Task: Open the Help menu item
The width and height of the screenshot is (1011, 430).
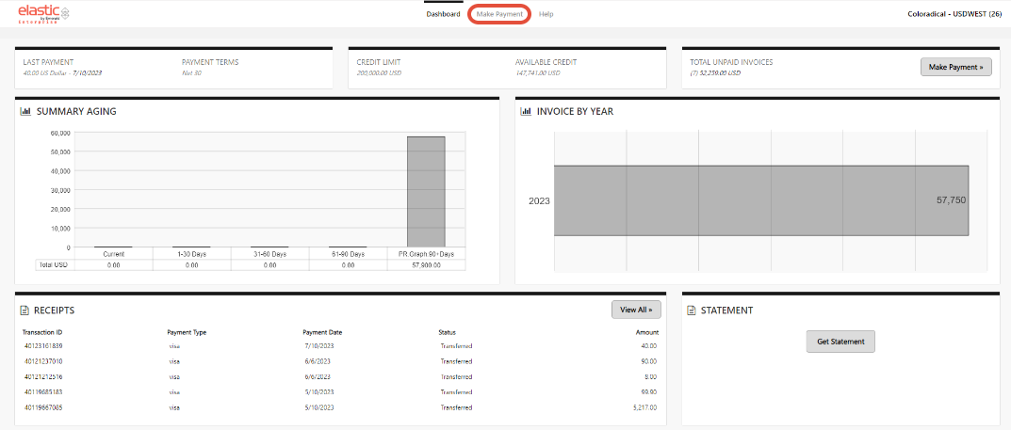Action: point(546,14)
